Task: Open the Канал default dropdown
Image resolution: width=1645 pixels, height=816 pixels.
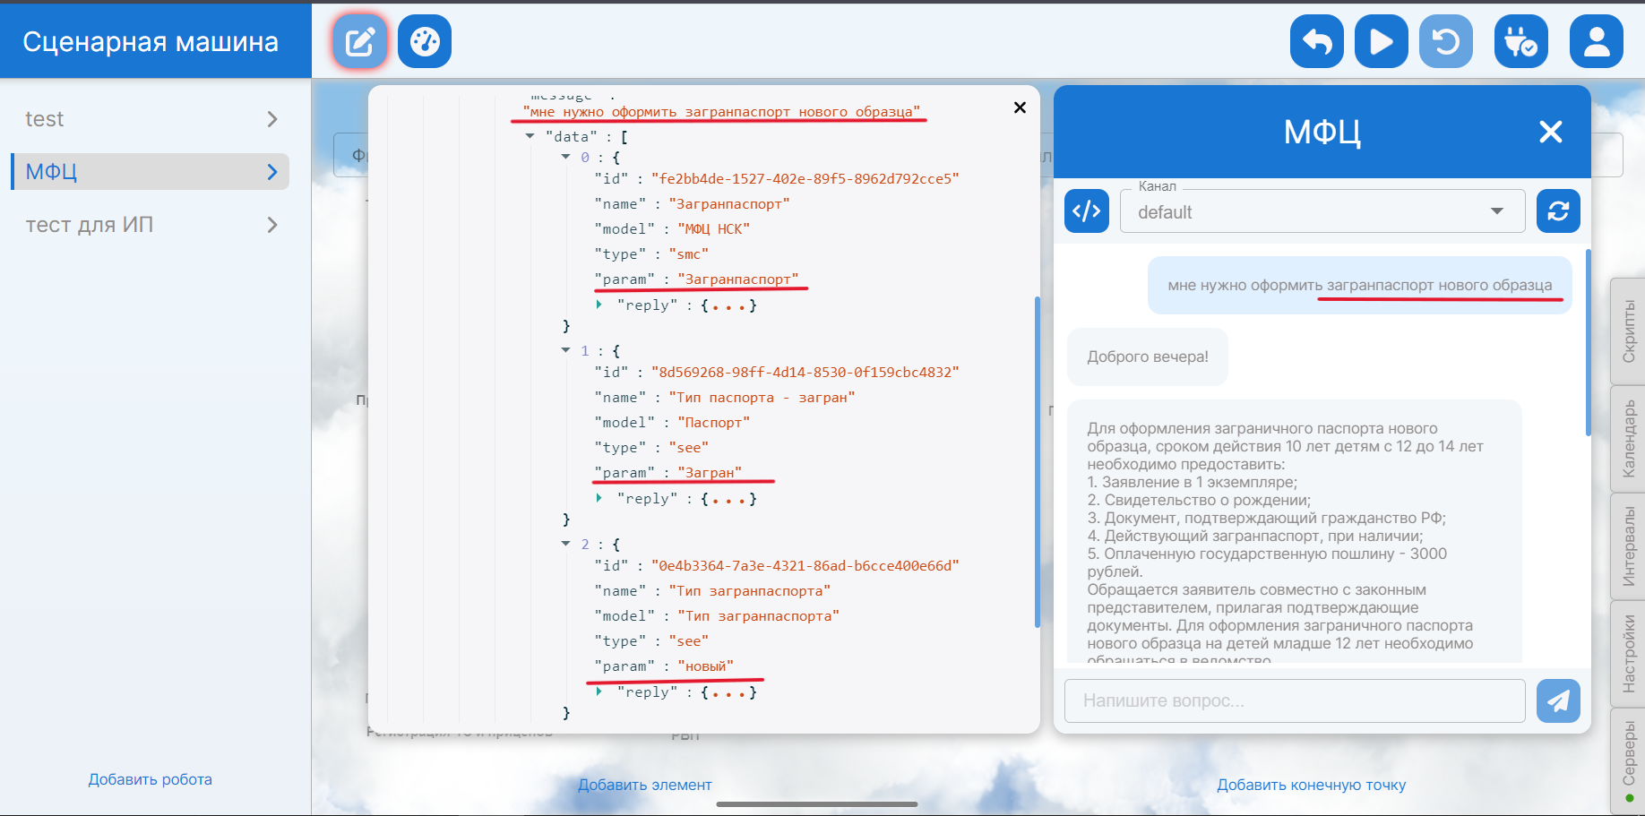Action: coord(1322,211)
